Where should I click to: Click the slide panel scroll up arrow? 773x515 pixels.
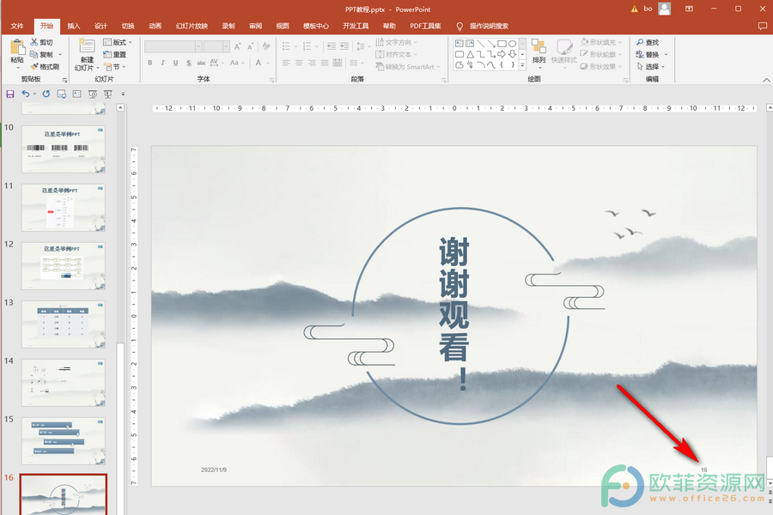[x=120, y=107]
